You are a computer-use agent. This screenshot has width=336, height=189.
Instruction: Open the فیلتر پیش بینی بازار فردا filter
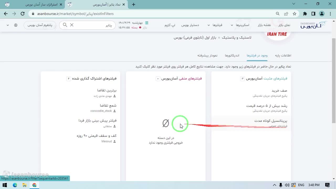click(97, 120)
